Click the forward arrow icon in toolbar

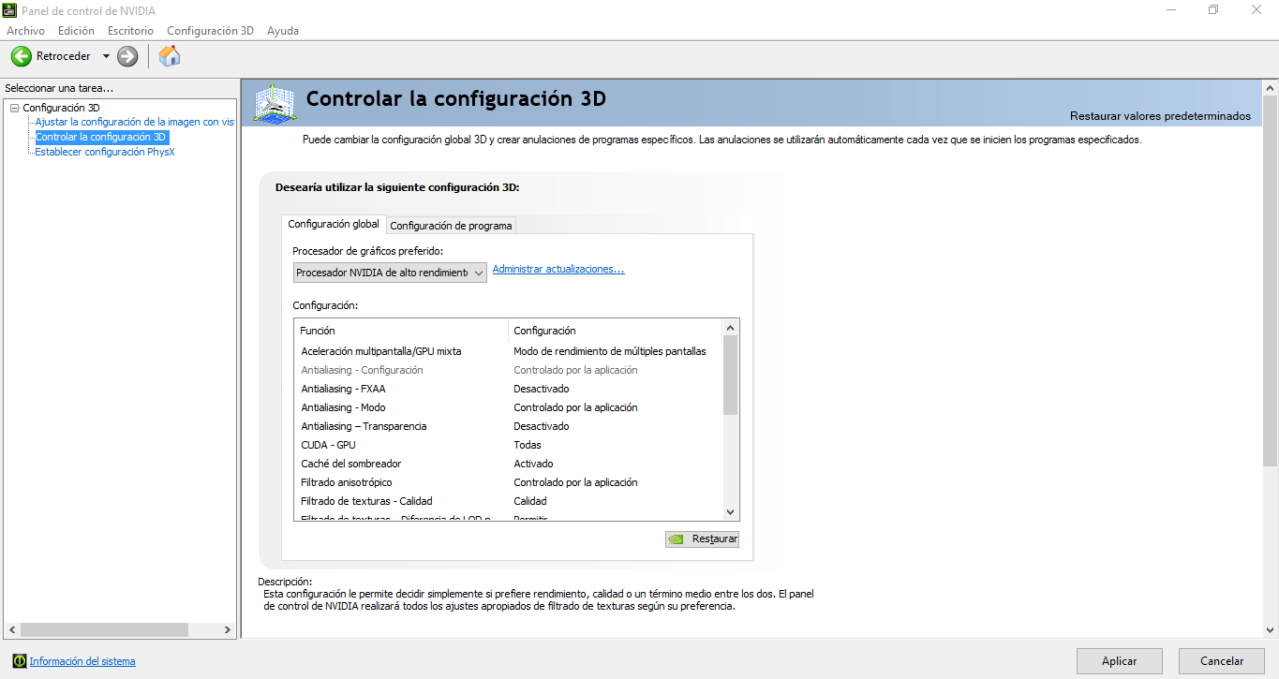point(127,56)
